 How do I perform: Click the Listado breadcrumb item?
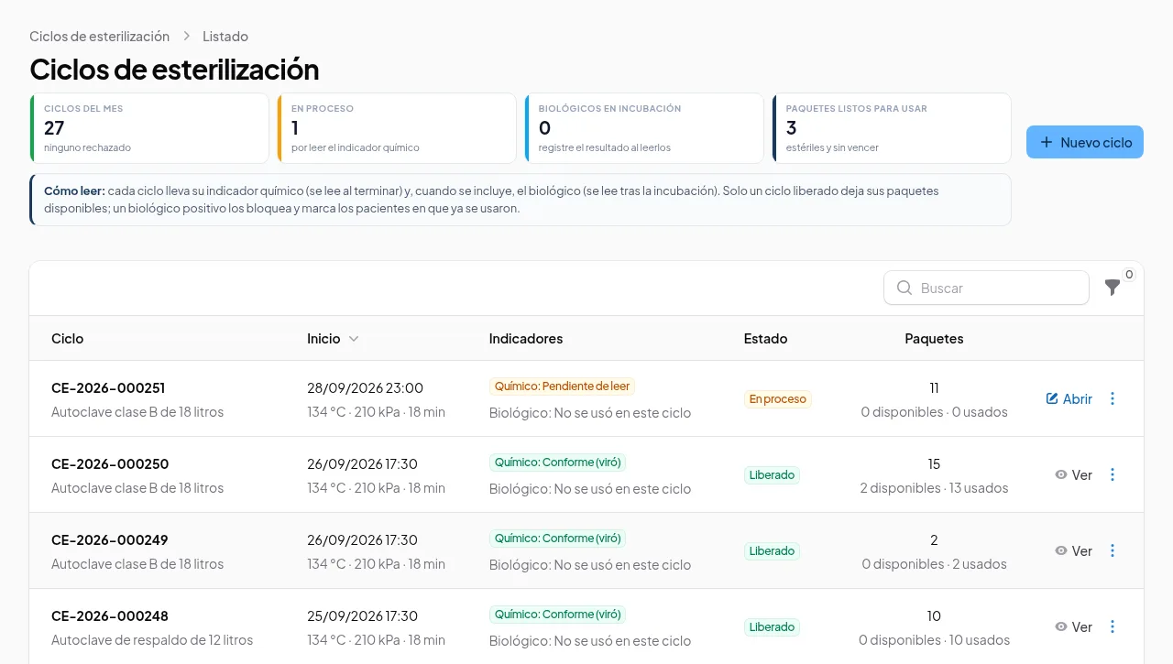point(225,37)
